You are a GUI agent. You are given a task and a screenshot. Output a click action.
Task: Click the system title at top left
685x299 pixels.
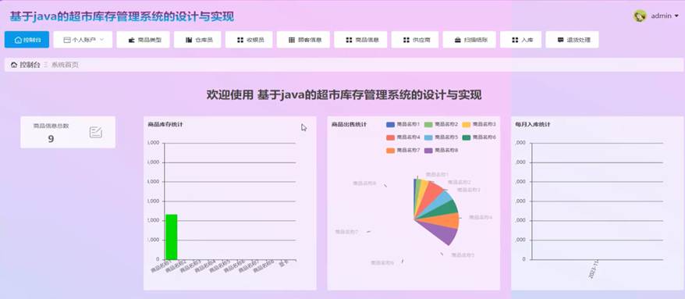(122, 16)
